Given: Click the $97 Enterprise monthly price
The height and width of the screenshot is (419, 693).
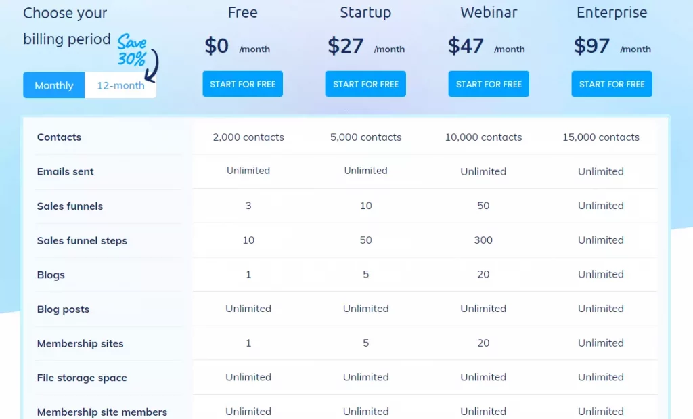Looking at the screenshot, I should (x=591, y=45).
